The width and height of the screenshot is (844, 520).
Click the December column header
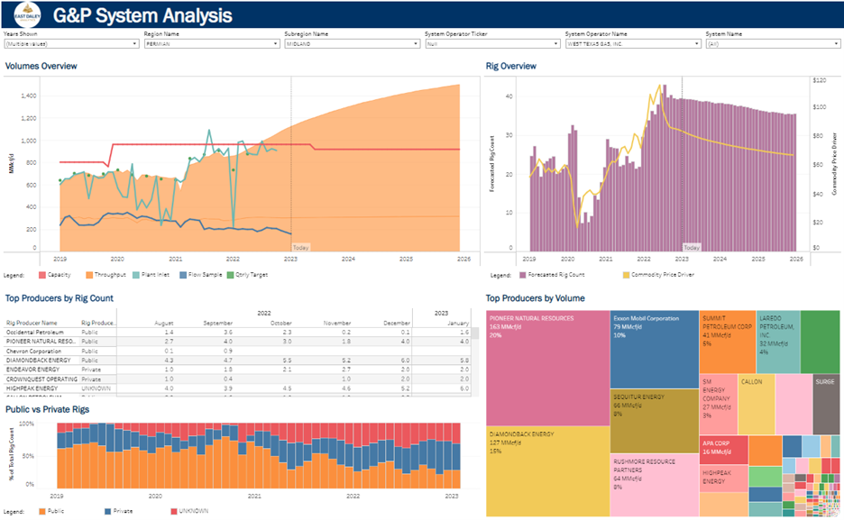click(x=397, y=324)
